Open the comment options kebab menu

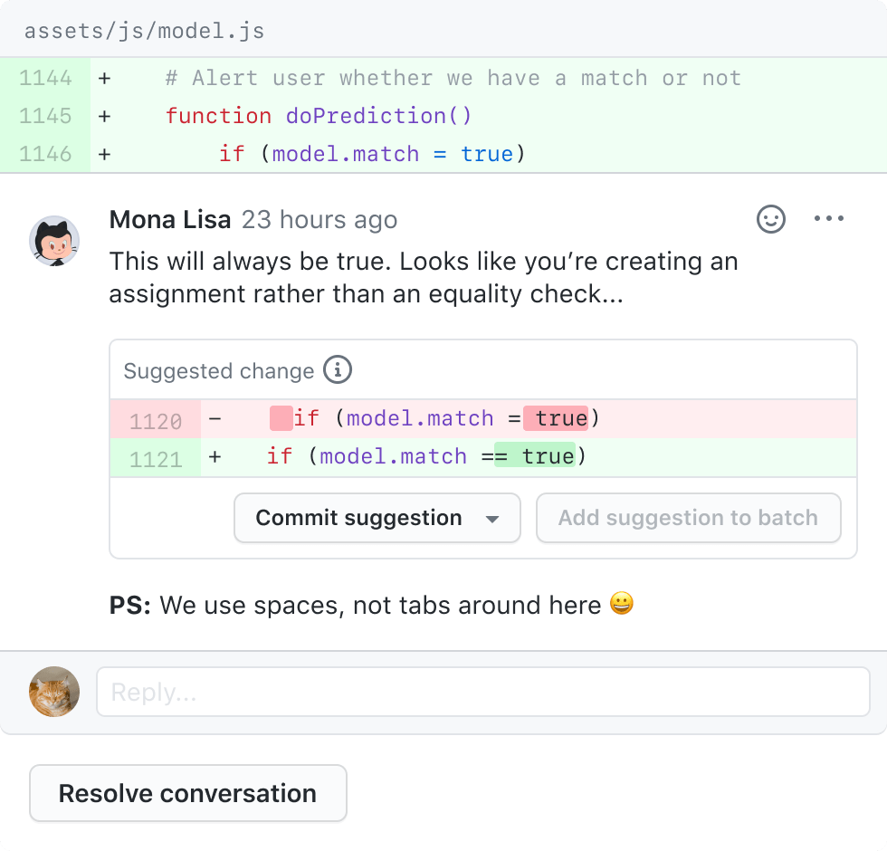[829, 218]
